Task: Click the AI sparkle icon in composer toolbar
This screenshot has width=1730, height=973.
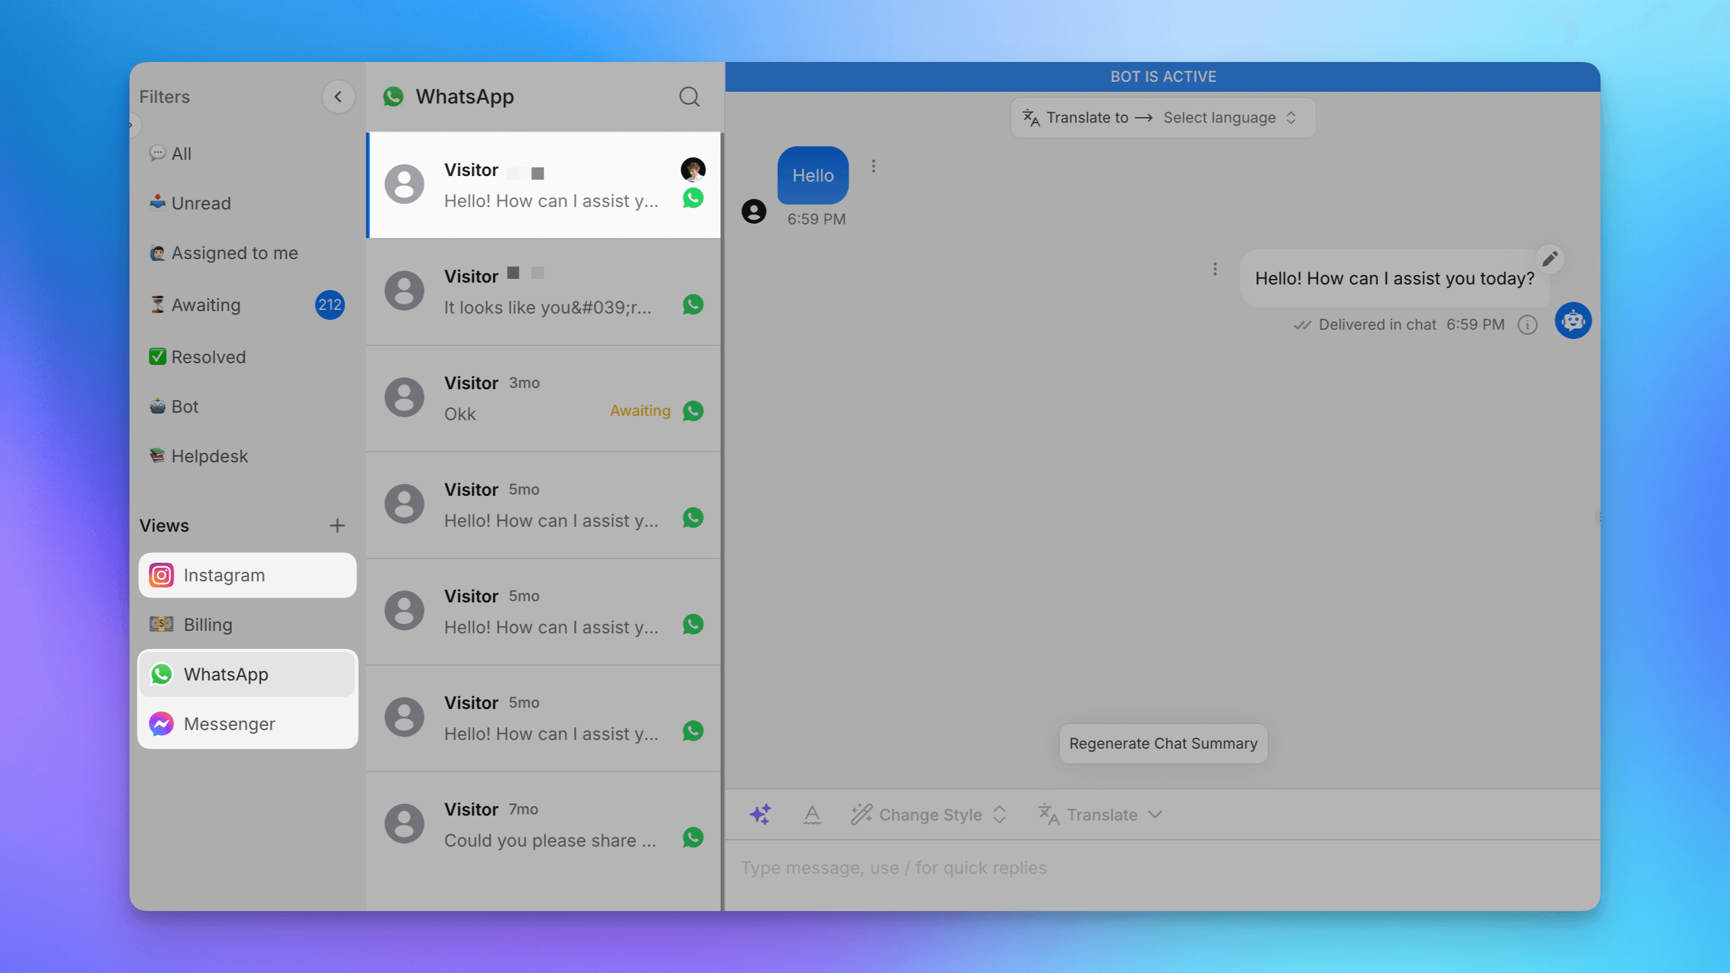Action: pyautogui.click(x=760, y=814)
